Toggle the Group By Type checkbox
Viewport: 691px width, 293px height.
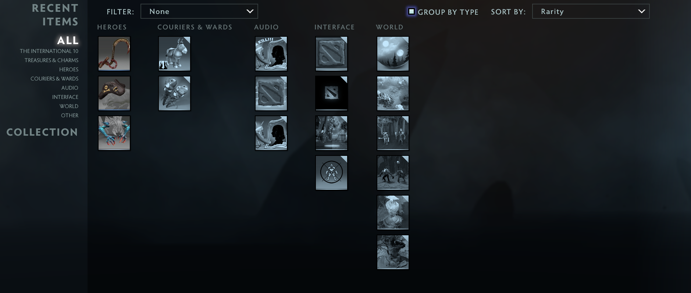(x=412, y=11)
